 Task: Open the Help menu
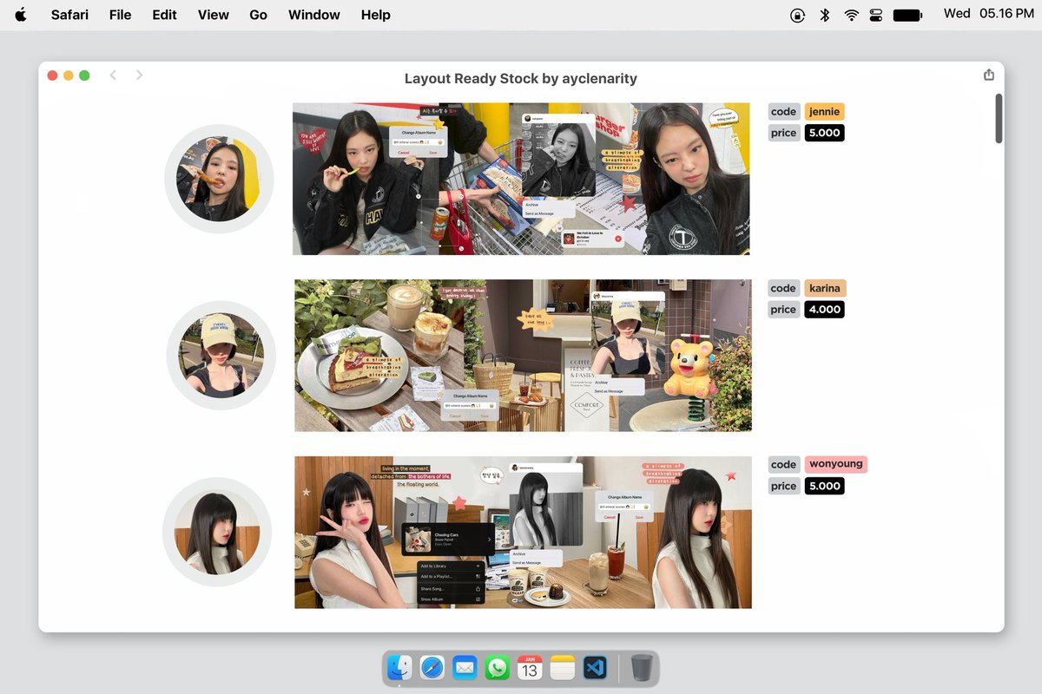click(x=376, y=15)
